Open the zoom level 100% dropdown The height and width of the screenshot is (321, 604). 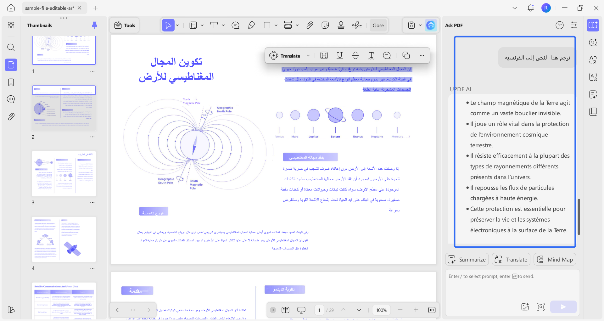tap(381, 310)
